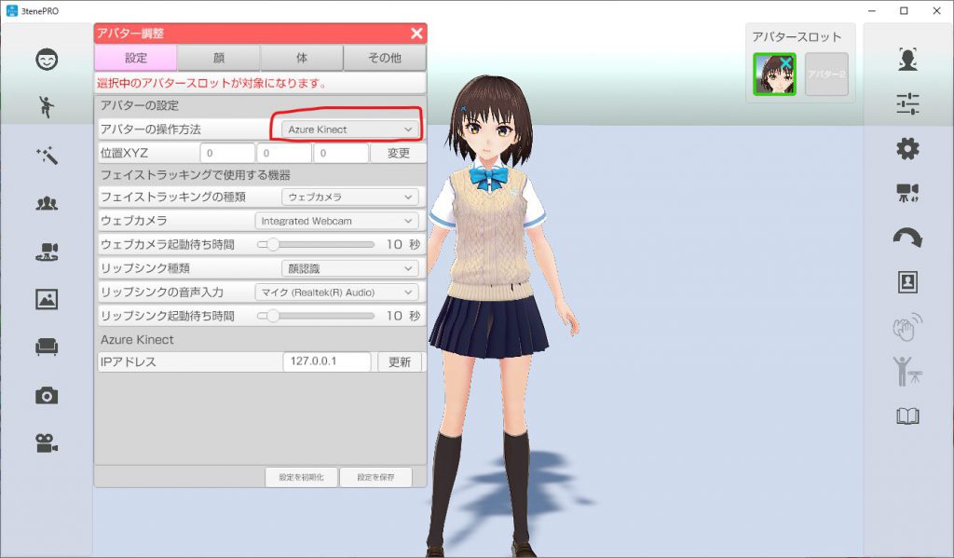
Task: Click the portrait frame icon
Action: click(907, 281)
